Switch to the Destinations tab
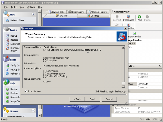Image resolution: width=163 pixels, height=122 pixels. 77,12
